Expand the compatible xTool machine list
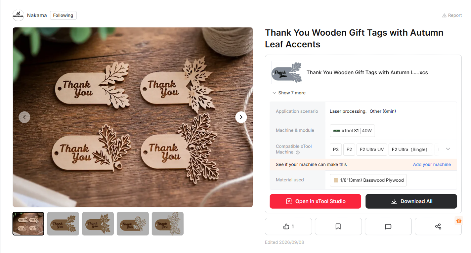 [x=448, y=149]
